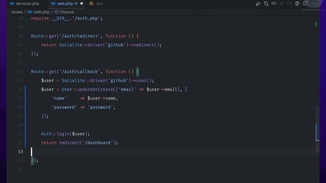Click the Closure cube symbol icon in breadcrumb
326x183 pixels.
click(57, 12)
